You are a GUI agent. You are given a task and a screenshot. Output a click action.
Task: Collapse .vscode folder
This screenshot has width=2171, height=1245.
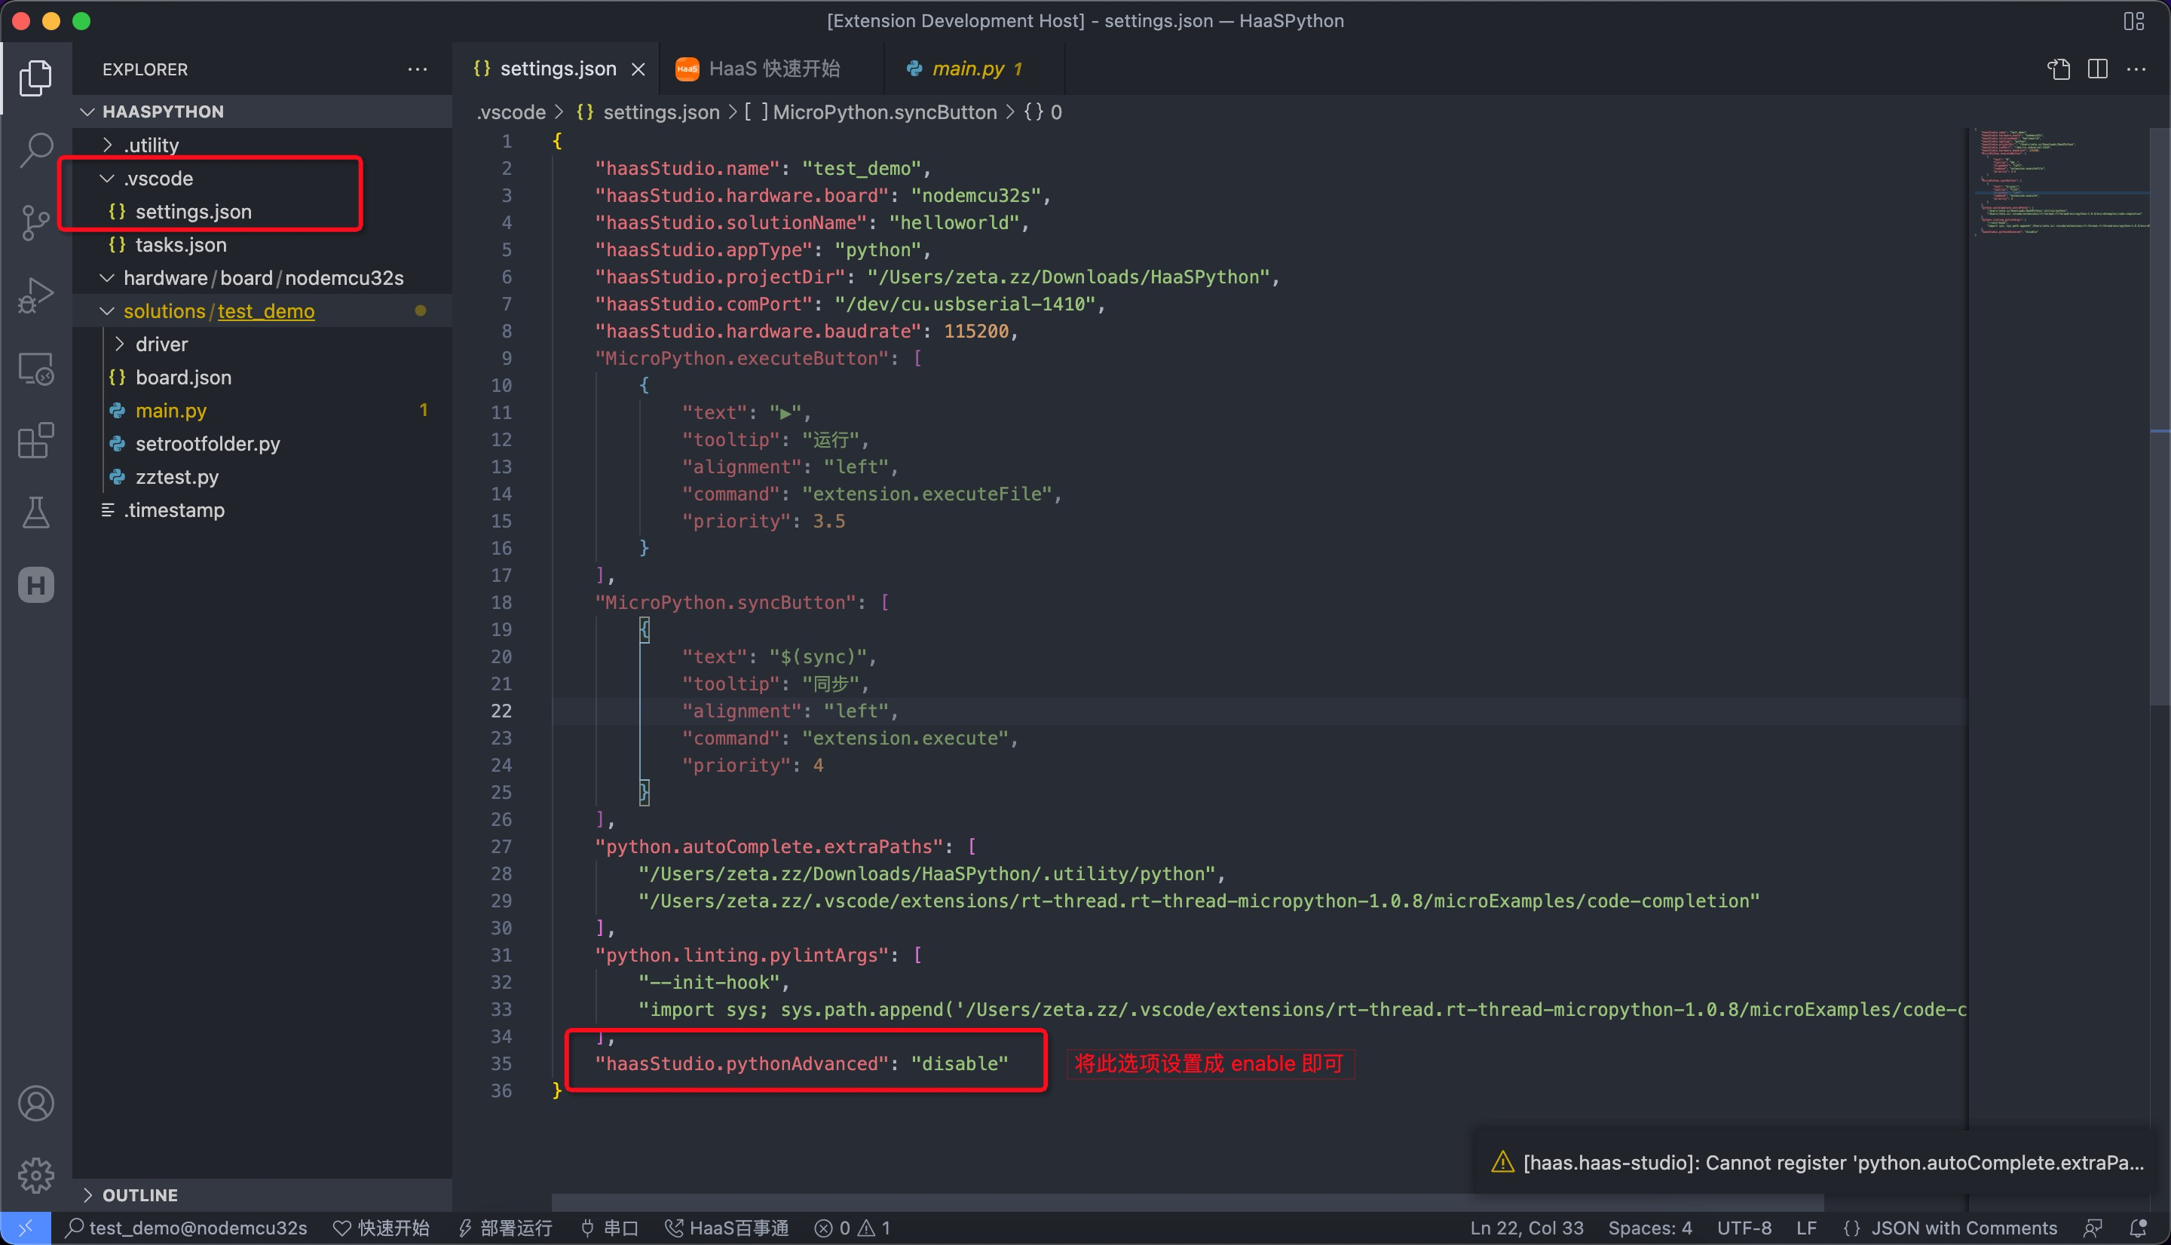click(262, 179)
